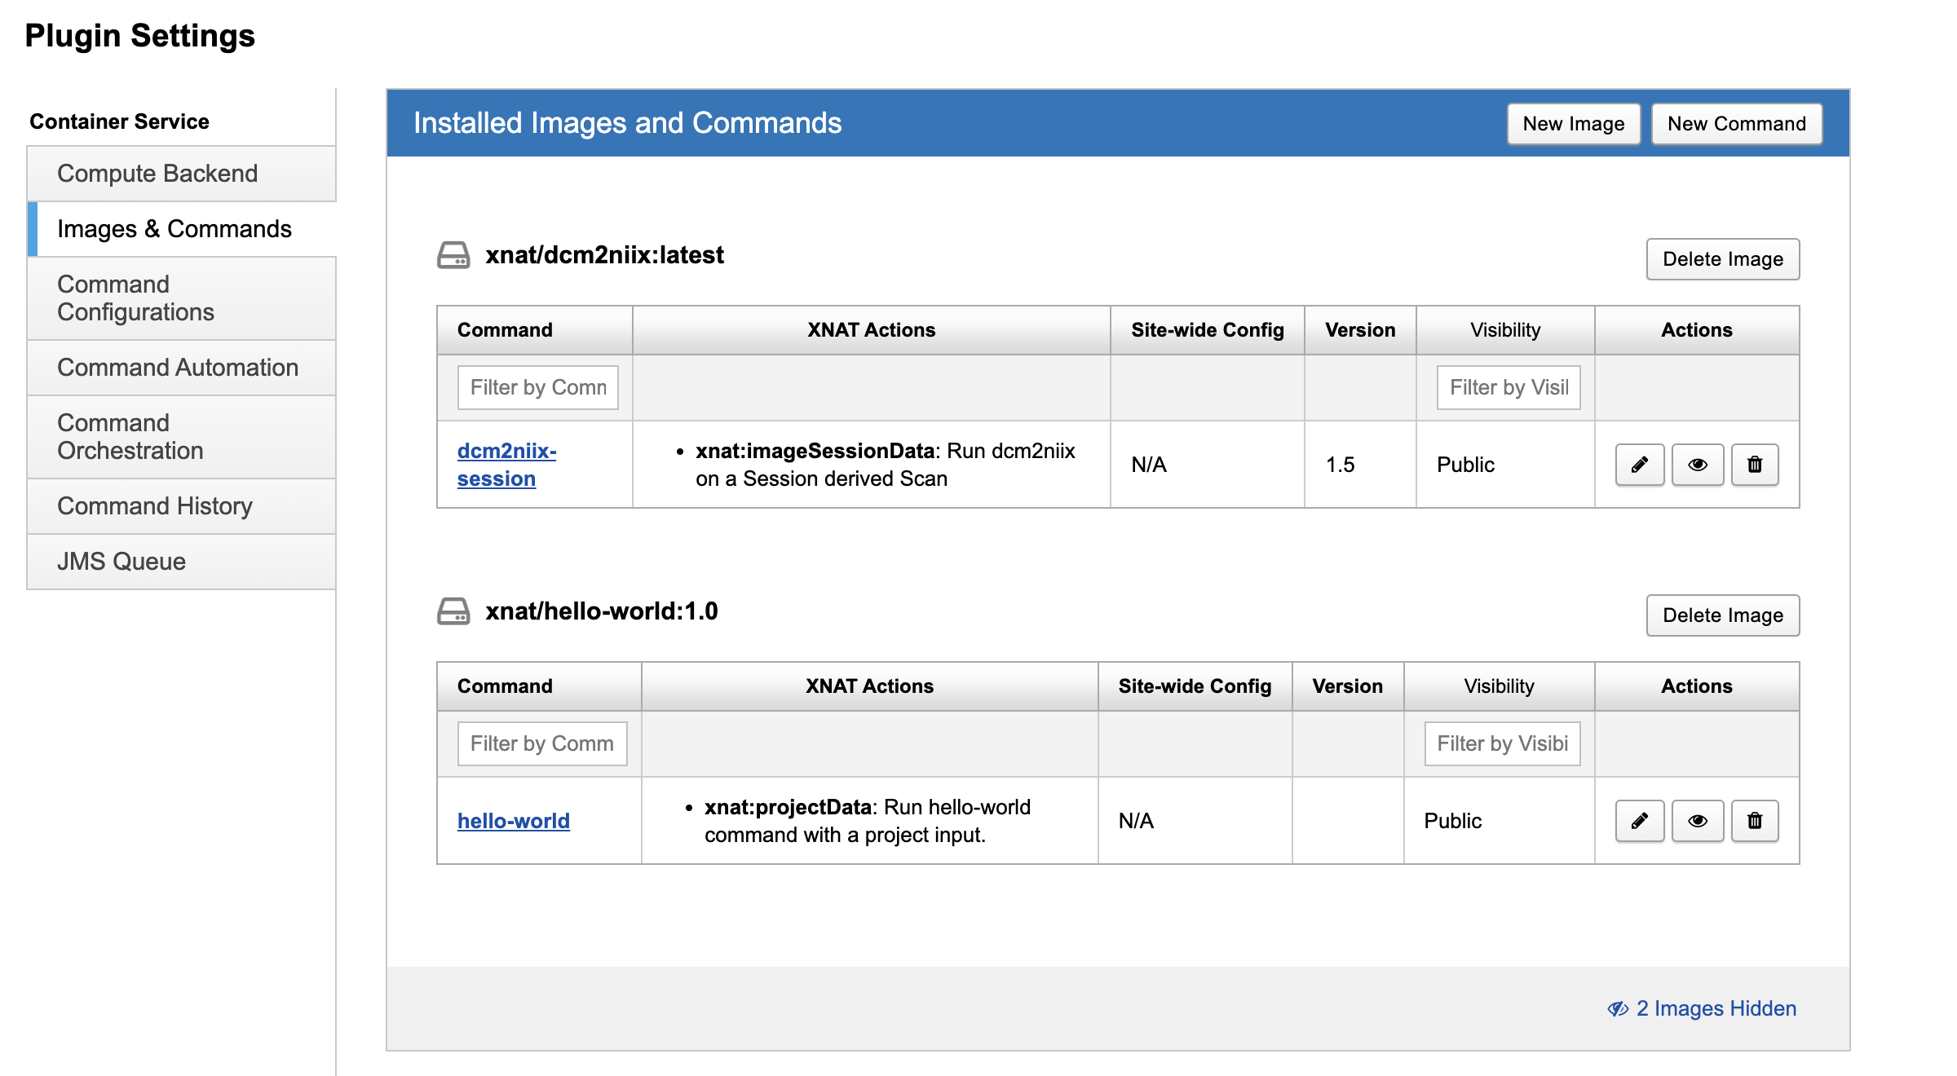Delete Image for xnat/dcm2niix:latest
The width and height of the screenshot is (1957, 1076).
pyautogui.click(x=1722, y=259)
